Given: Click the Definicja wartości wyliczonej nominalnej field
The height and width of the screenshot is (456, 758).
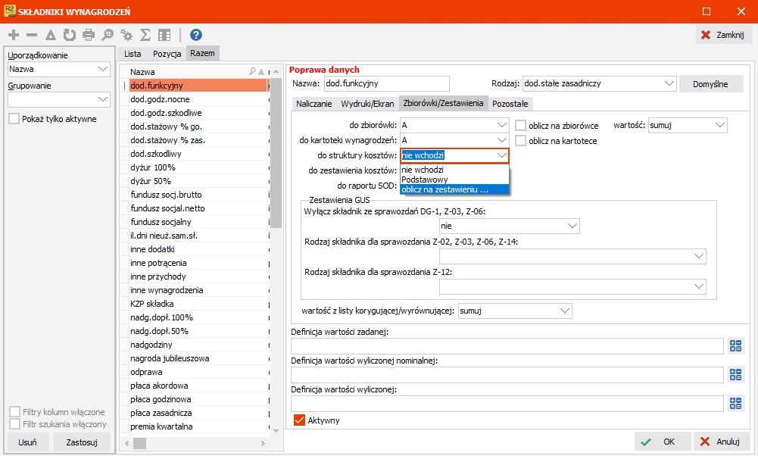Looking at the screenshot, I should [x=507, y=375].
